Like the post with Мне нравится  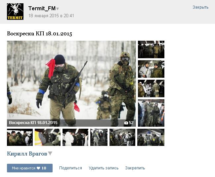pyautogui.click(x=30, y=168)
